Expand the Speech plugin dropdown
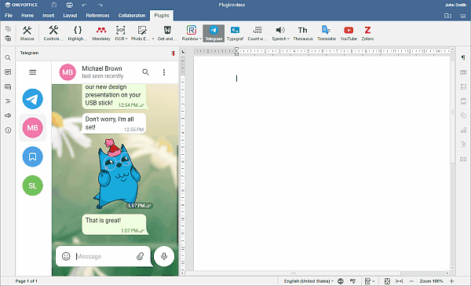The height and width of the screenshot is (286, 471). [288, 38]
